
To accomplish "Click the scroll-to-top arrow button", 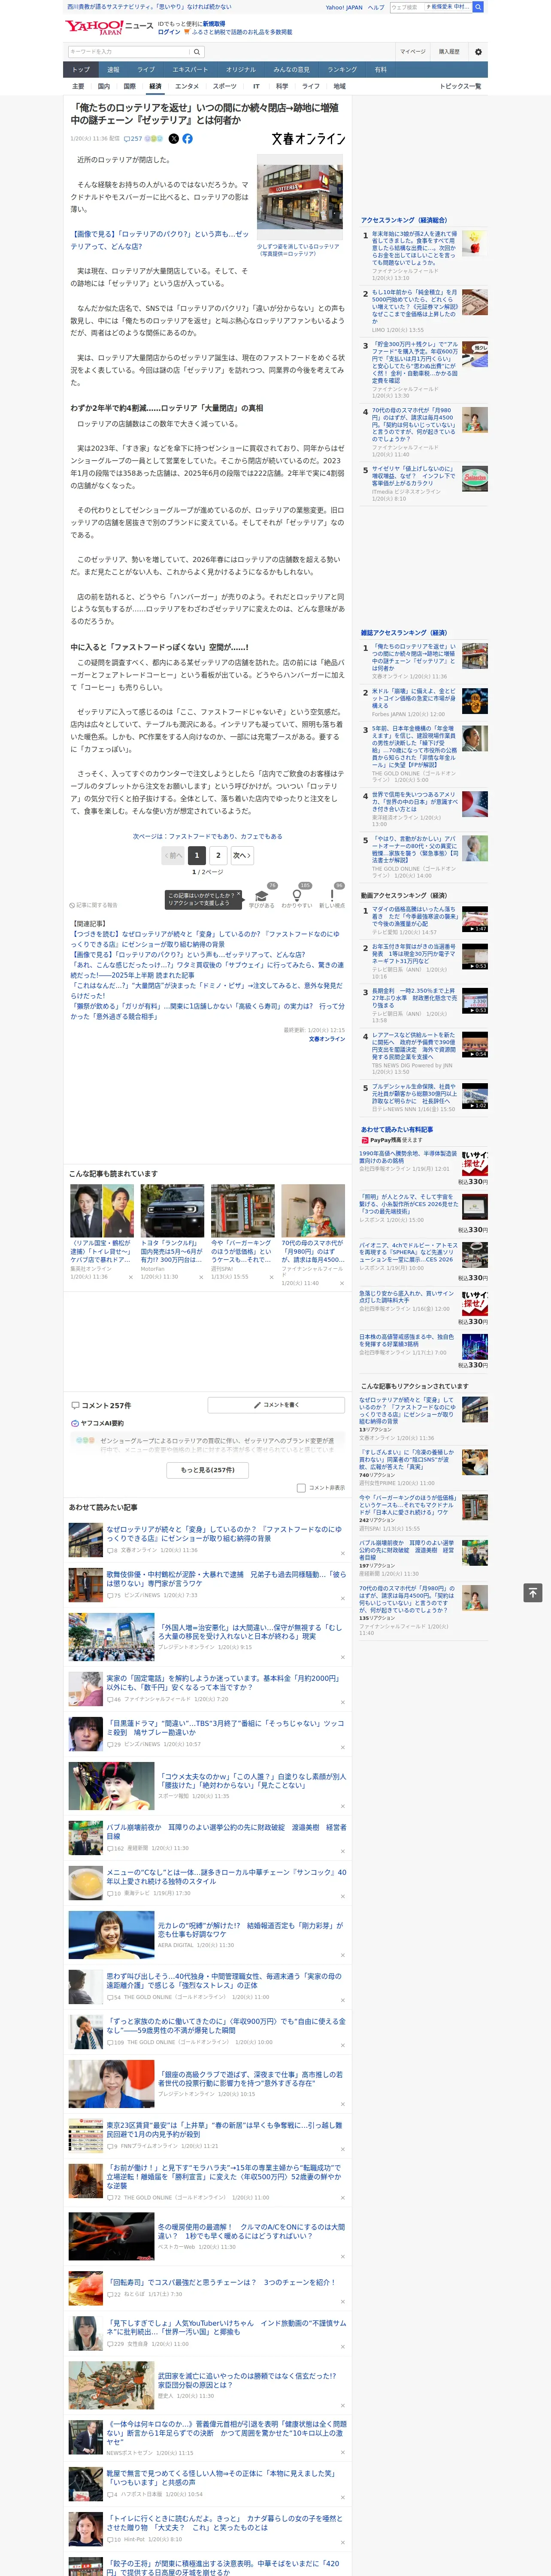I will point(533,1593).
